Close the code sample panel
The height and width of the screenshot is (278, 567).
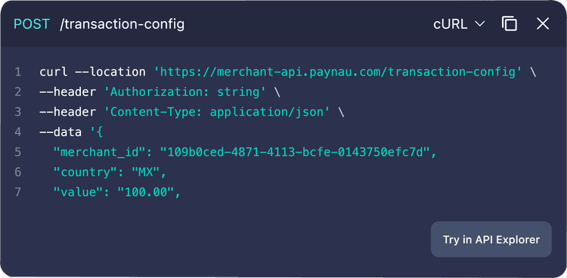pos(543,24)
